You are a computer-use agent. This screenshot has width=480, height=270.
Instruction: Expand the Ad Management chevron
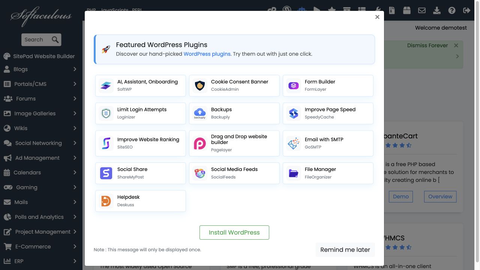pos(75,158)
